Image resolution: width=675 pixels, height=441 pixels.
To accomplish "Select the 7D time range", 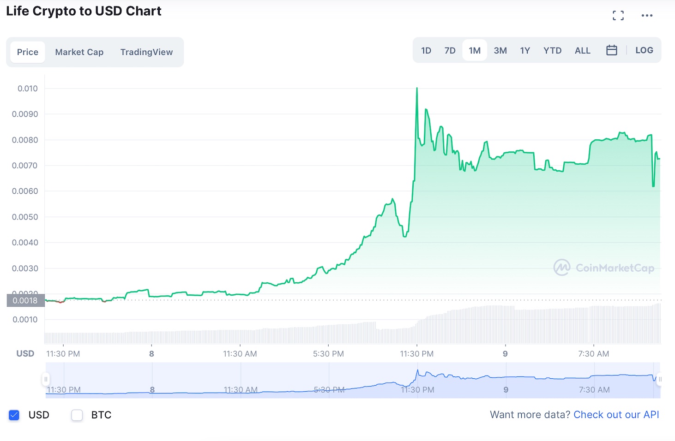I will pyautogui.click(x=450, y=50).
